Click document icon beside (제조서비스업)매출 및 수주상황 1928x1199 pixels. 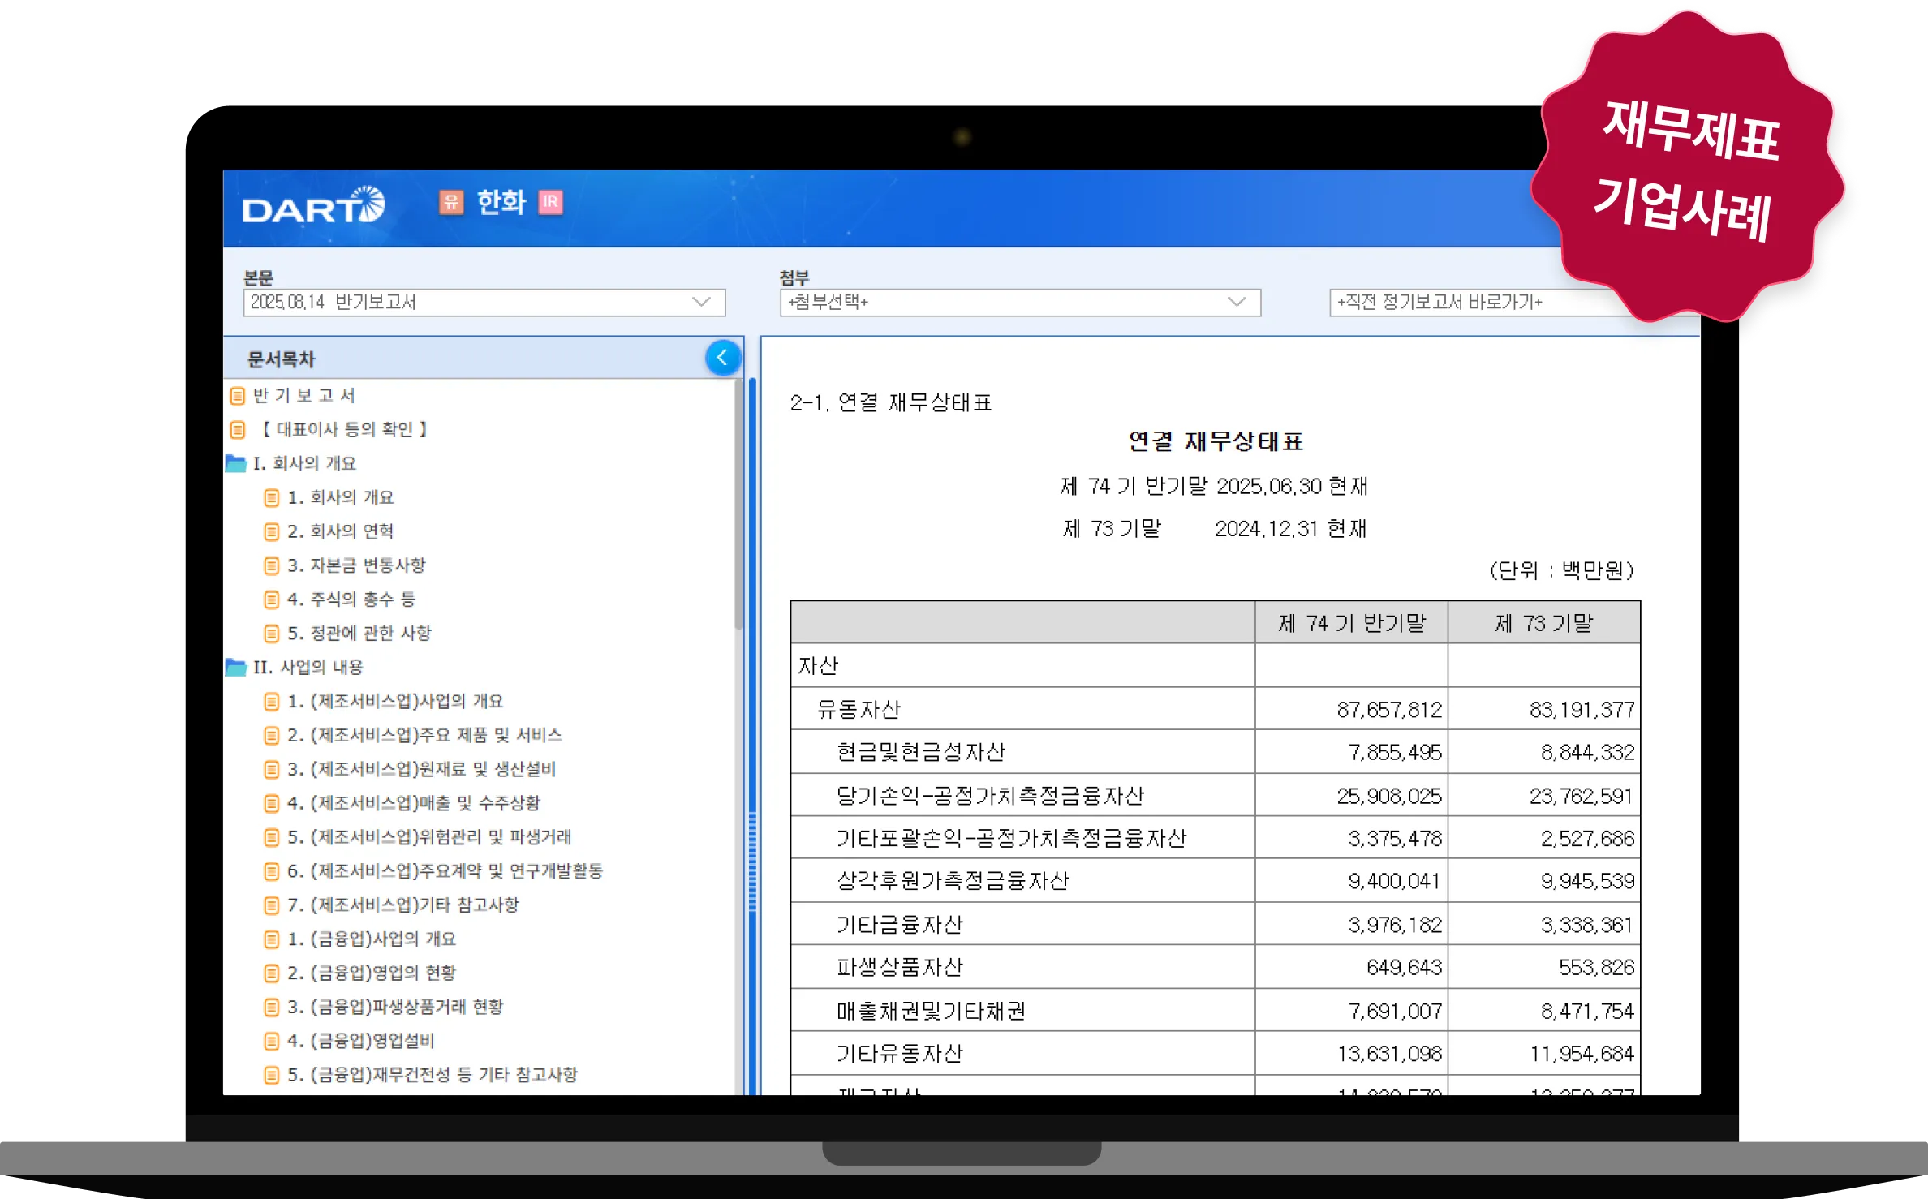pos(272,804)
